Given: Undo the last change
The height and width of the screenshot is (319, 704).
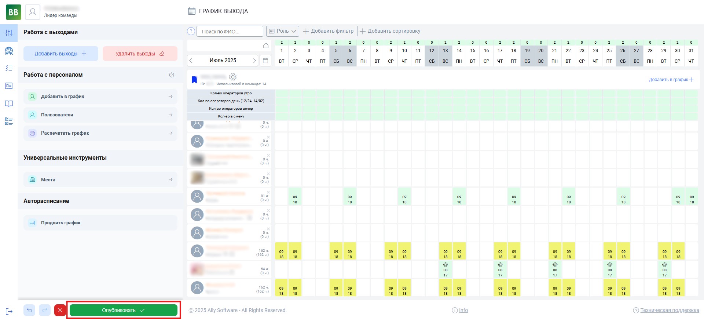Looking at the screenshot, I should coord(29,310).
